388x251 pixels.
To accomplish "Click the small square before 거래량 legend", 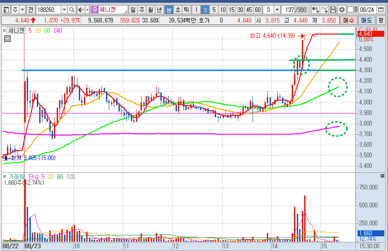I will pos(4,177).
